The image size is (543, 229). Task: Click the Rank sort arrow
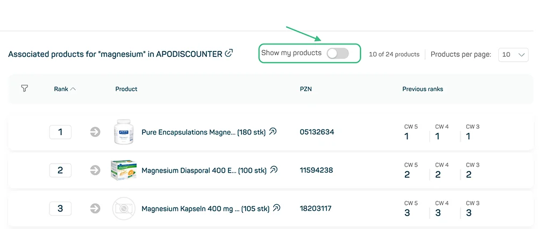coord(73,89)
